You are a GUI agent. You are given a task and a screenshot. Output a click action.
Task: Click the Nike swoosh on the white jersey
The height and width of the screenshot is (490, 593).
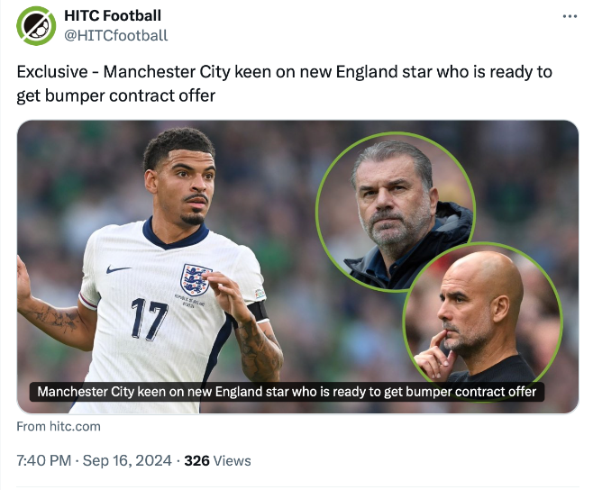tap(118, 269)
